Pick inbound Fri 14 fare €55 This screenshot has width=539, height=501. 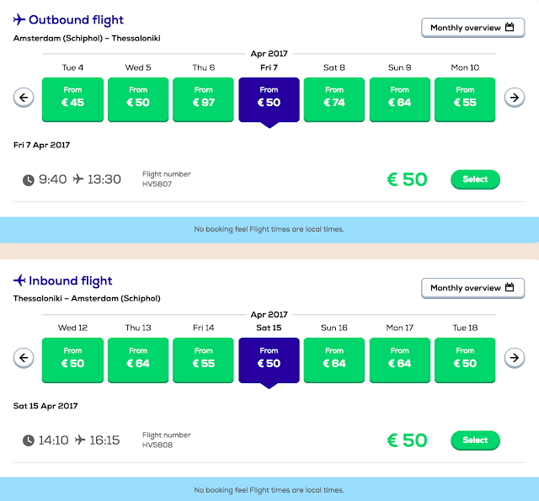pos(204,360)
